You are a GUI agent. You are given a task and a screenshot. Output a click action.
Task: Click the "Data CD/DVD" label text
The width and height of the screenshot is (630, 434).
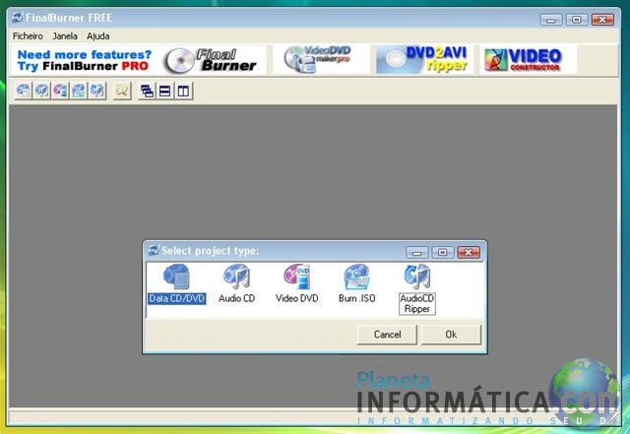(x=177, y=298)
